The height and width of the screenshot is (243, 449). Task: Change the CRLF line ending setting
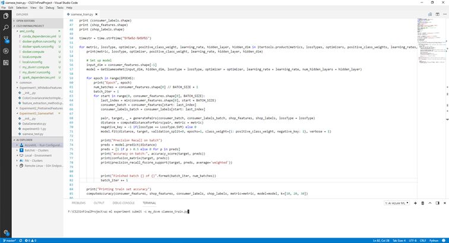[x=423, y=241]
